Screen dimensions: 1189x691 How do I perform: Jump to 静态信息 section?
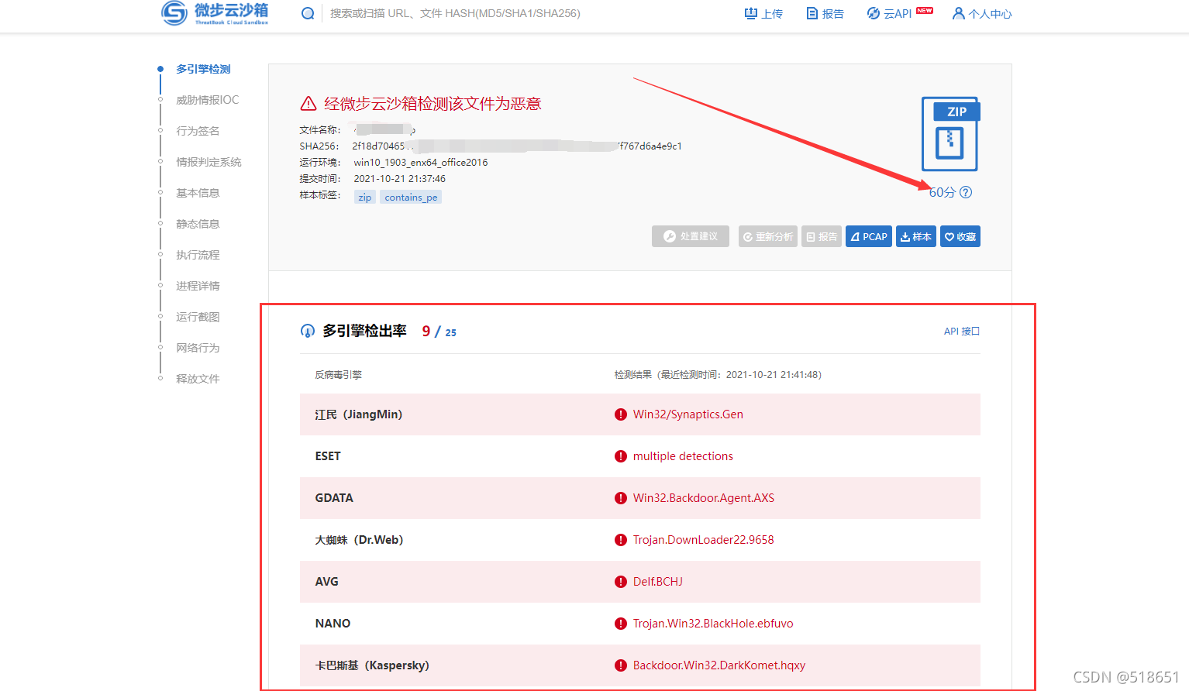[198, 224]
